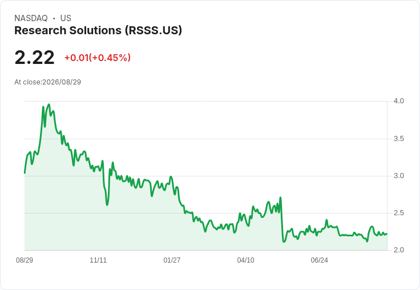The height and width of the screenshot is (290, 420).
Task: Click the 3.0 price axis label
Action: (398, 176)
